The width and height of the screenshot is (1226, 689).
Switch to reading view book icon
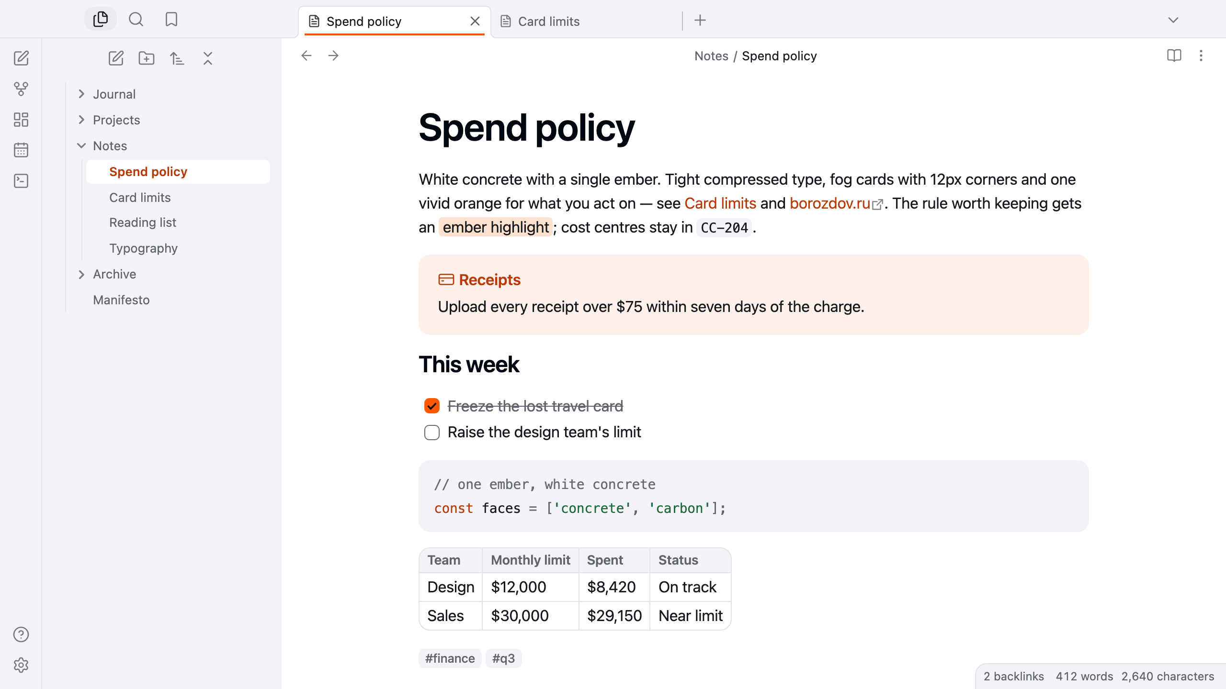[1174, 56]
